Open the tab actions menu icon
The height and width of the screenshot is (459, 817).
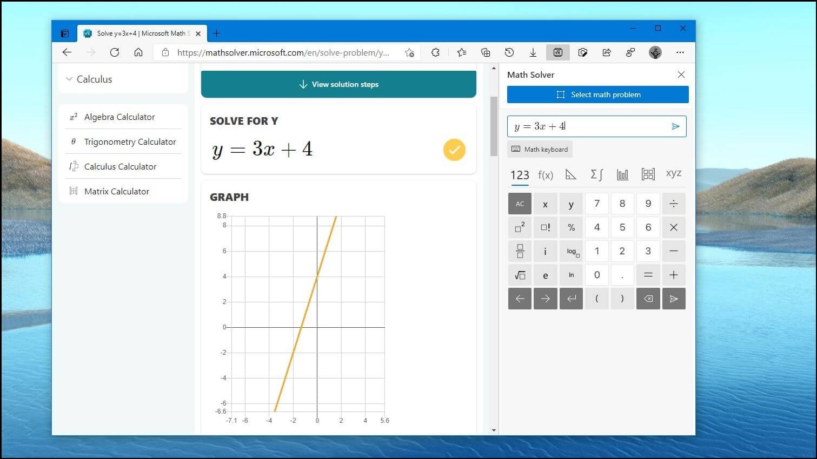tap(65, 33)
